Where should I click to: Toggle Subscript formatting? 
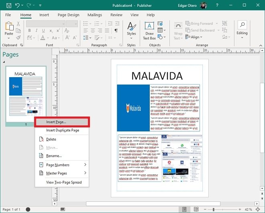51,31
